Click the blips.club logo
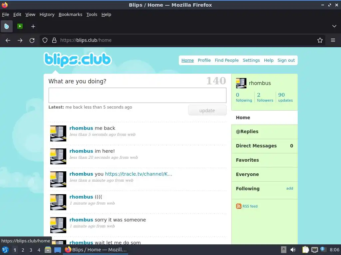The width and height of the screenshot is (341, 255). click(x=78, y=60)
